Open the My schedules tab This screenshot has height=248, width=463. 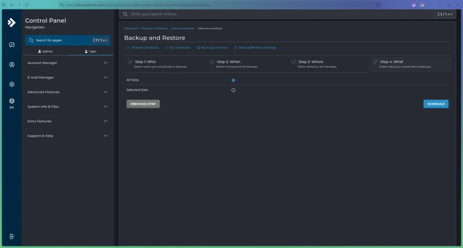click(178, 47)
